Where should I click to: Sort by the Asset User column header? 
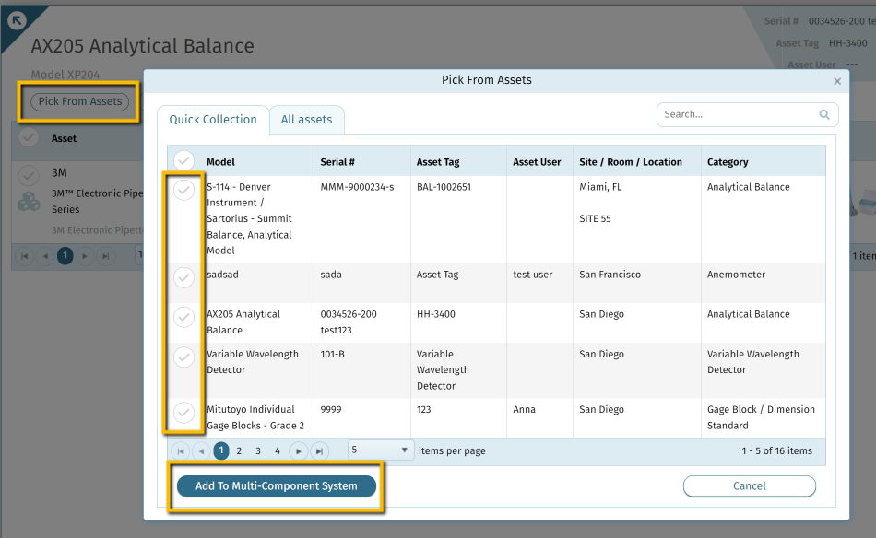[537, 162]
